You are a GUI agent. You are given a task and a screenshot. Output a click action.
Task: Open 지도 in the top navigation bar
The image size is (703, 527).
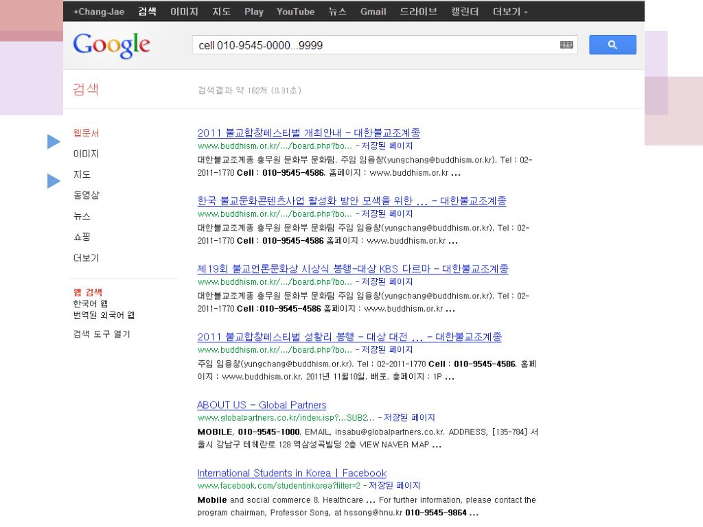click(x=222, y=12)
